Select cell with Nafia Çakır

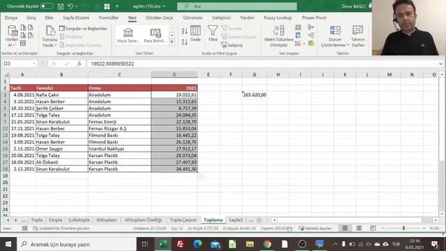point(61,95)
